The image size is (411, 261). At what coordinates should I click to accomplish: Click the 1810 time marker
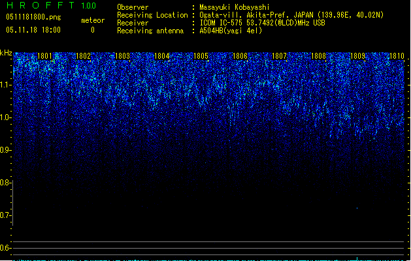click(397, 56)
